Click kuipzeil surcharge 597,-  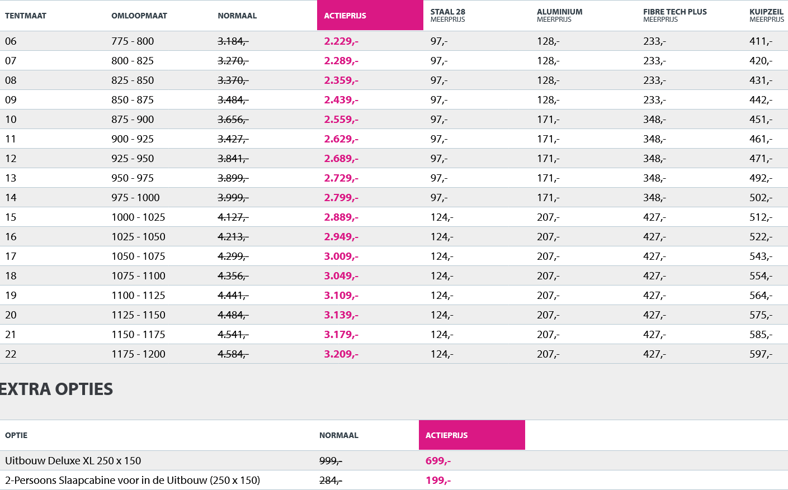point(761,354)
